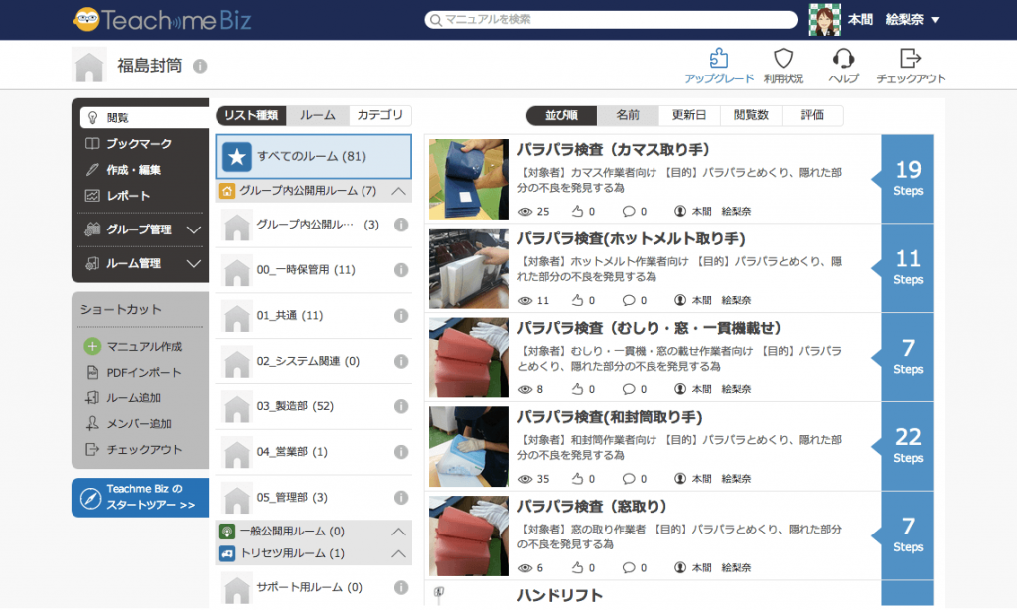Show info for 05_管理部 room
The height and width of the screenshot is (610, 1017).
pos(401,497)
